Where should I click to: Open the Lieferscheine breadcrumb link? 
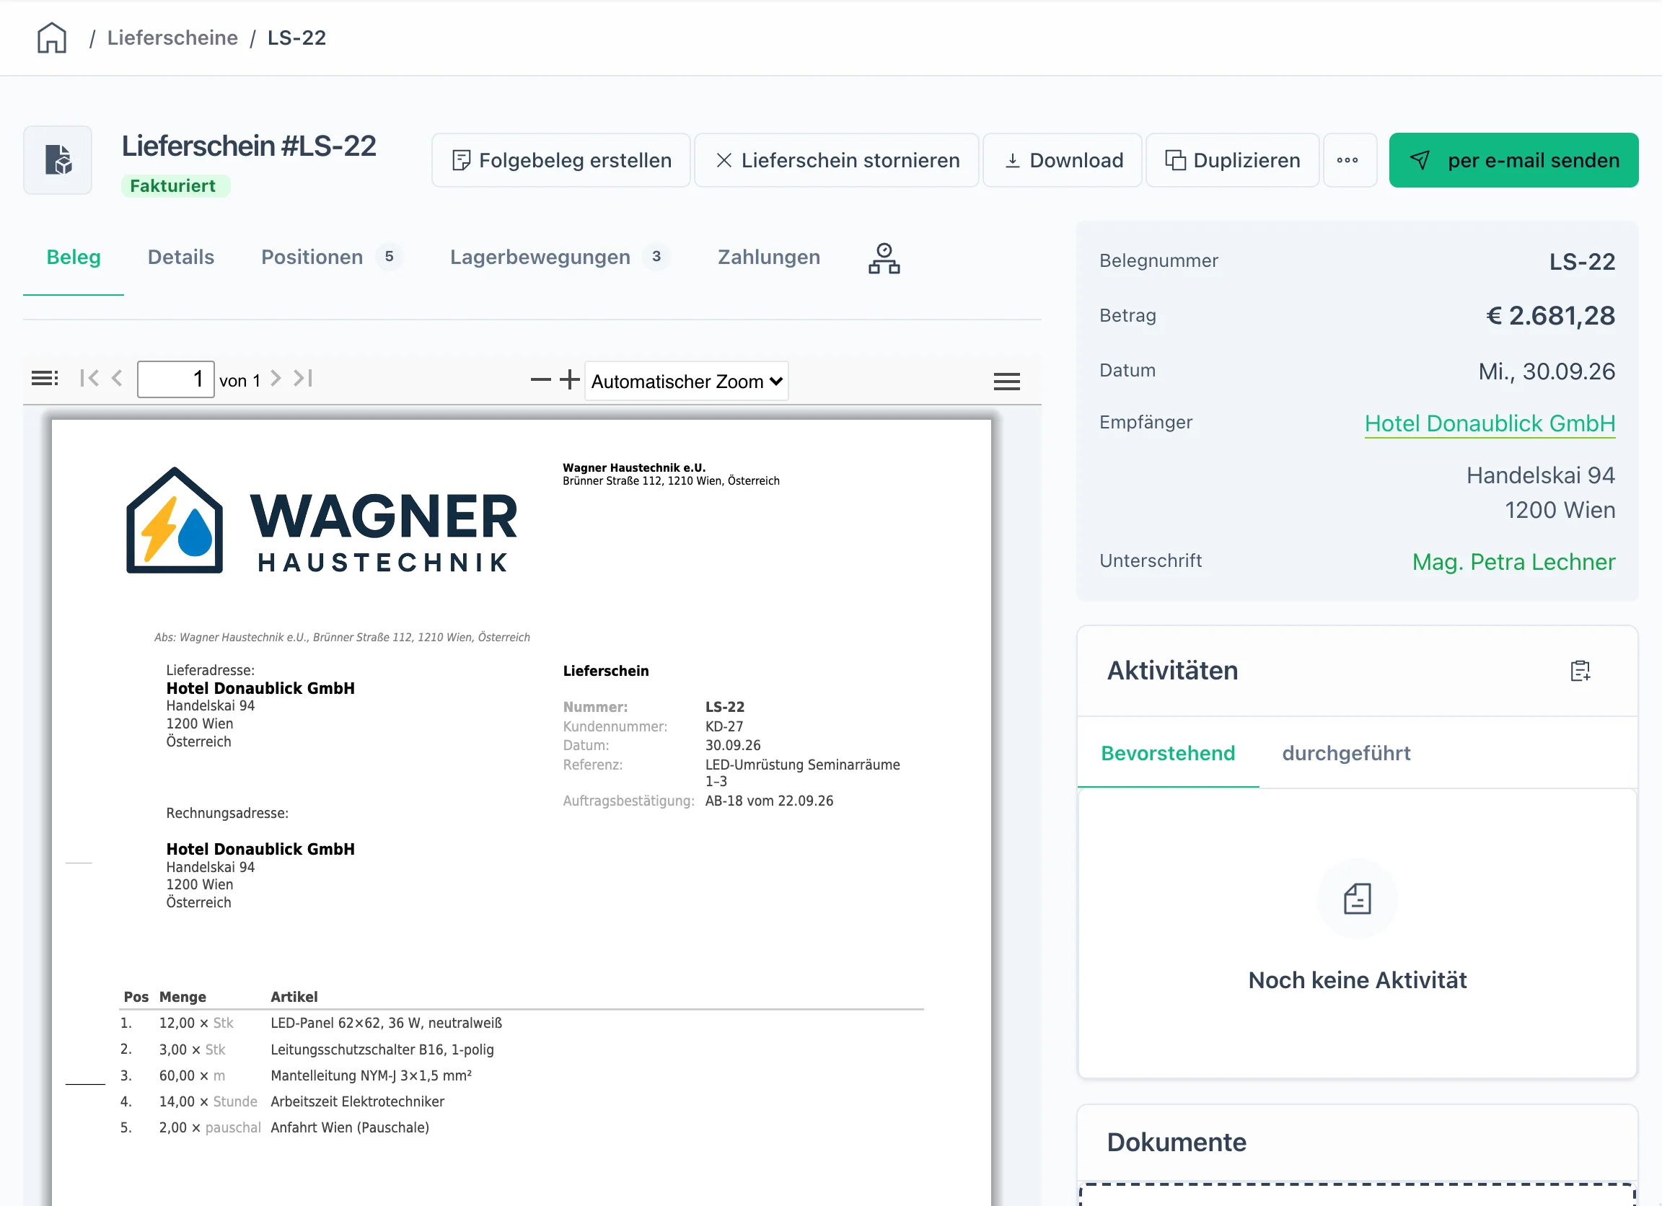tap(172, 38)
